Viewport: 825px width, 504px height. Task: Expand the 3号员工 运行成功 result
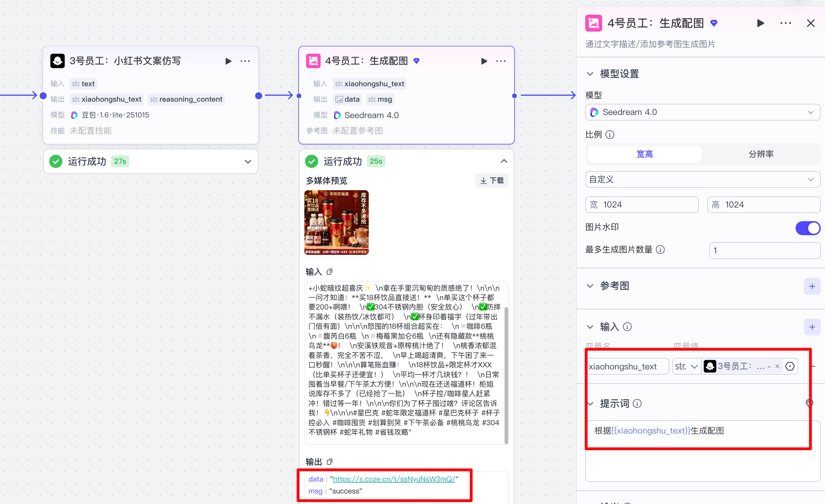click(x=248, y=162)
